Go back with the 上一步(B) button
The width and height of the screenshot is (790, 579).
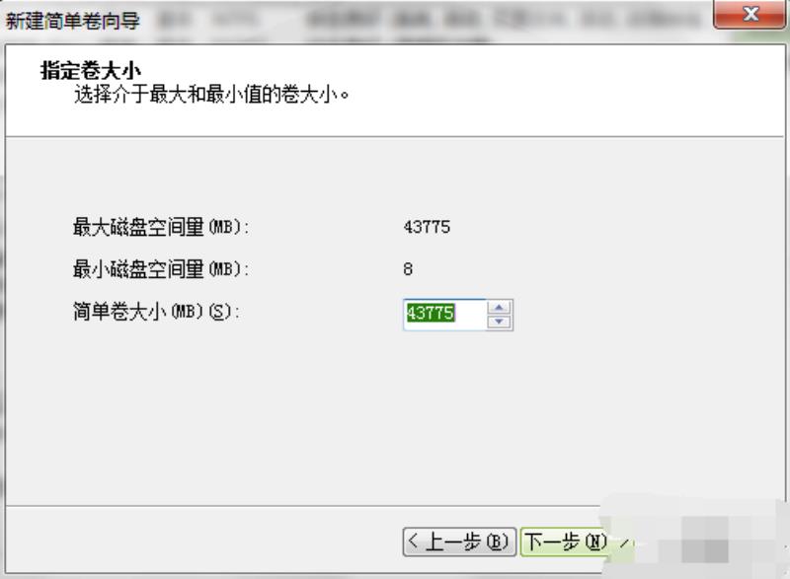(459, 542)
